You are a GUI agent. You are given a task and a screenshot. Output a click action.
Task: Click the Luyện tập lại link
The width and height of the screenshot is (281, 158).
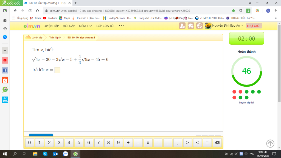[x=246, y=103]
